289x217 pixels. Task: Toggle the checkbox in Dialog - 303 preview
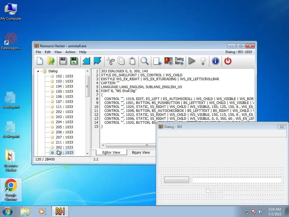[208, 191]
